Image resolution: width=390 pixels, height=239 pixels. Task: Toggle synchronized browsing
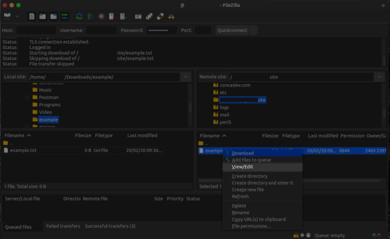coord(159,16)
